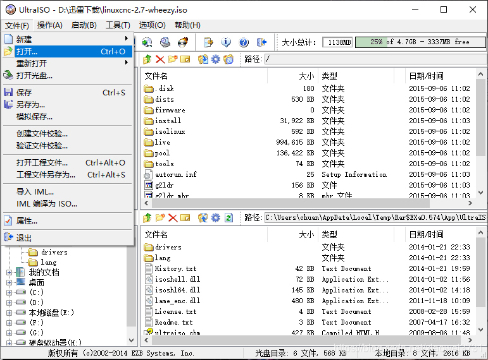488x360 pixels.
Task: Click the convert/compress ISO disc icon
Action: (x=147, y=42)
